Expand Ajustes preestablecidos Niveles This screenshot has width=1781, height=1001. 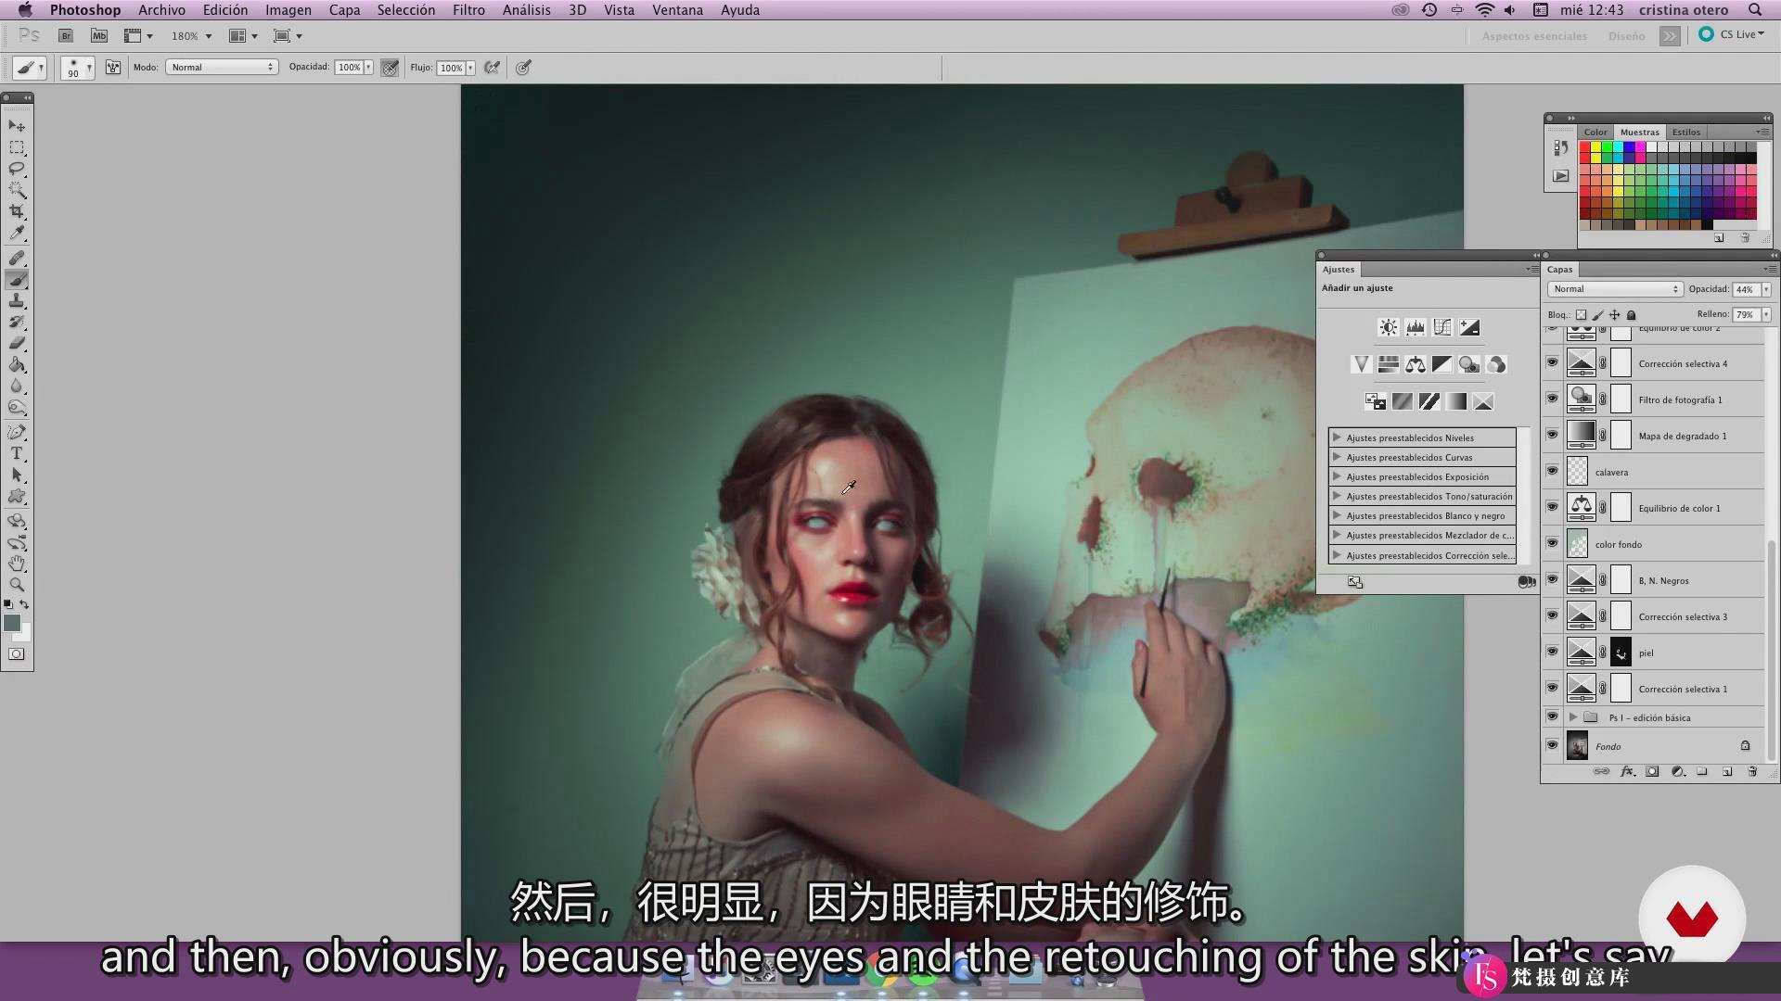pos(1337,437)
